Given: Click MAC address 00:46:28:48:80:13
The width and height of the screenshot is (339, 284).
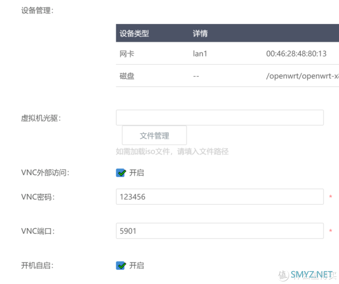Looking at the screenshot, I should click(296, 54).
